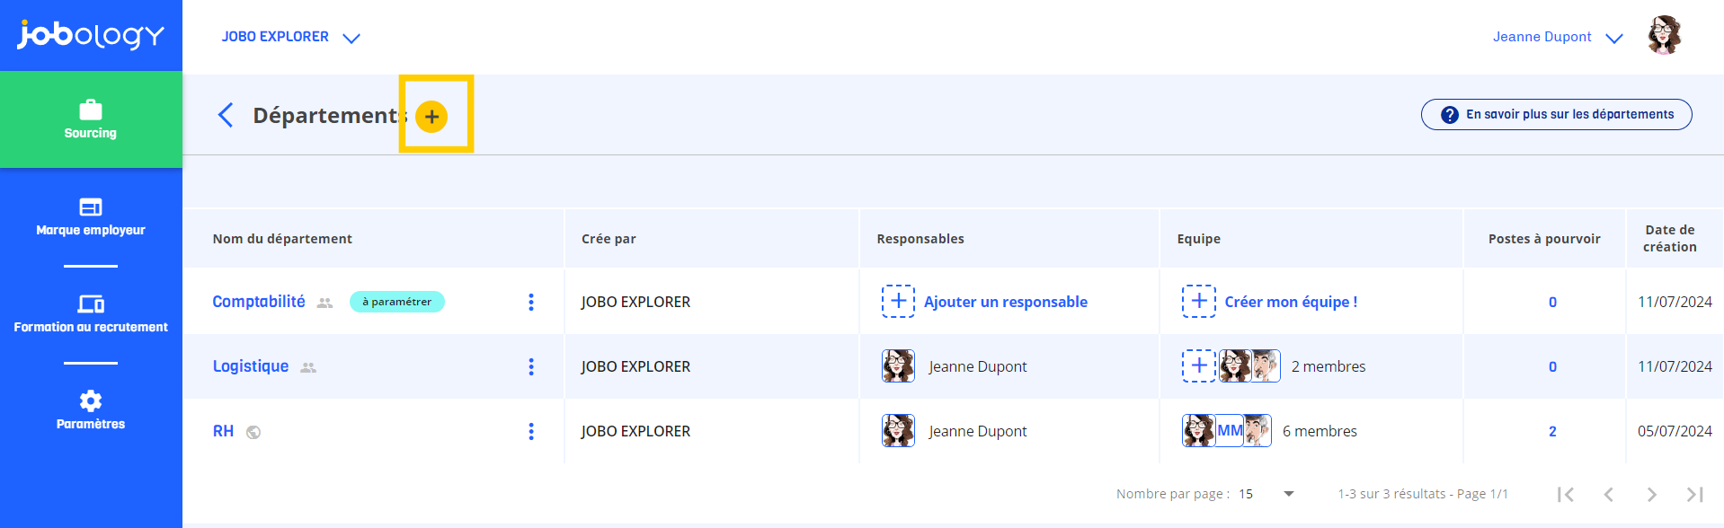The image size is (1724, 528).
Task: Open the Comptabilité department
Action: (x=259, y=302)
